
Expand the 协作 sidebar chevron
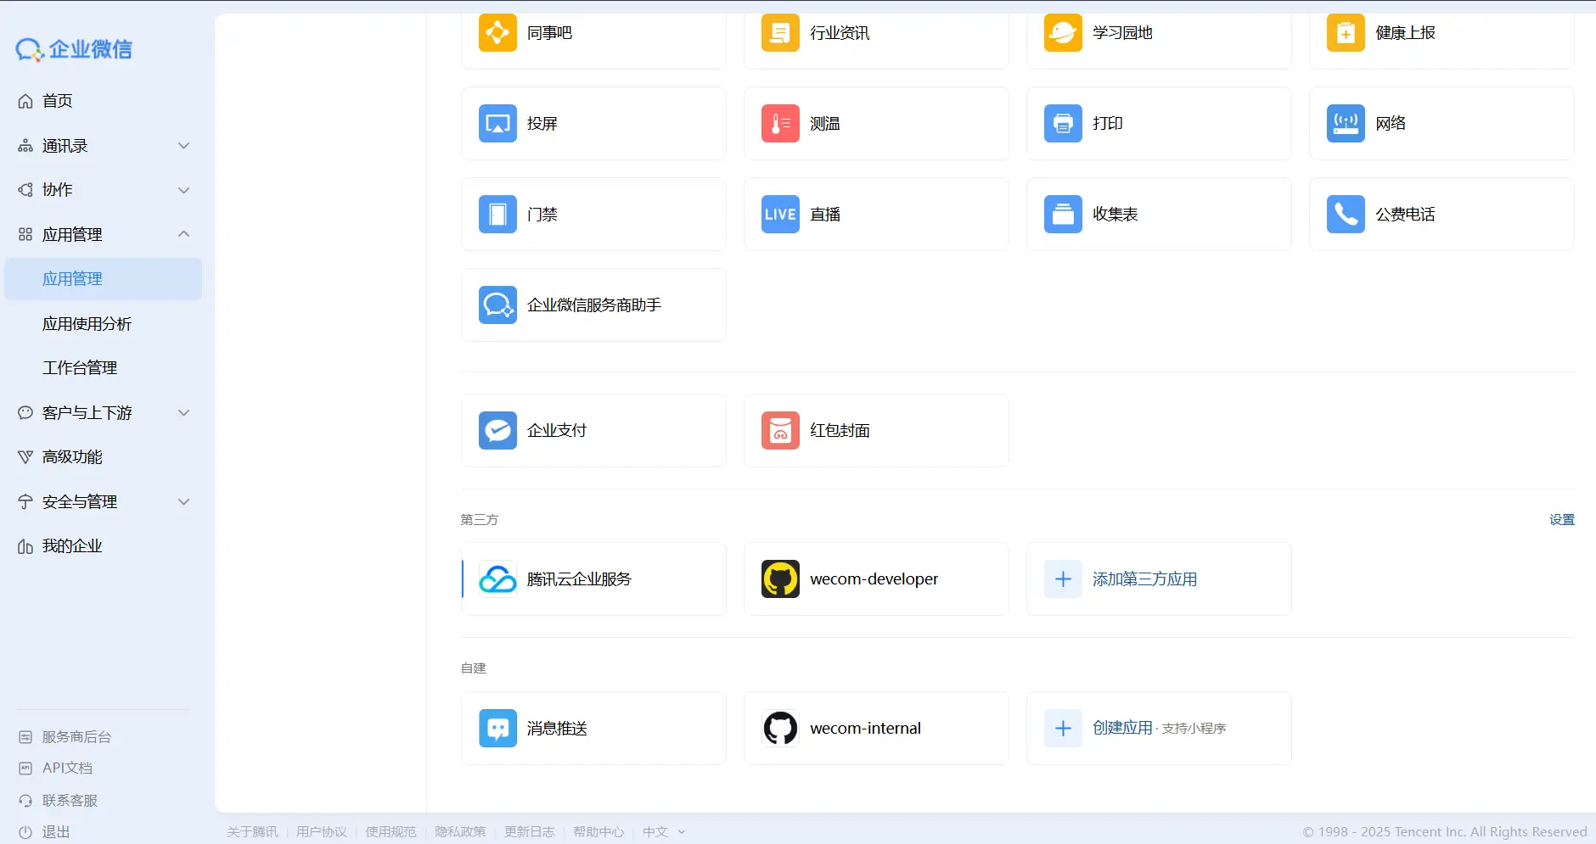[x=183, y=190]
